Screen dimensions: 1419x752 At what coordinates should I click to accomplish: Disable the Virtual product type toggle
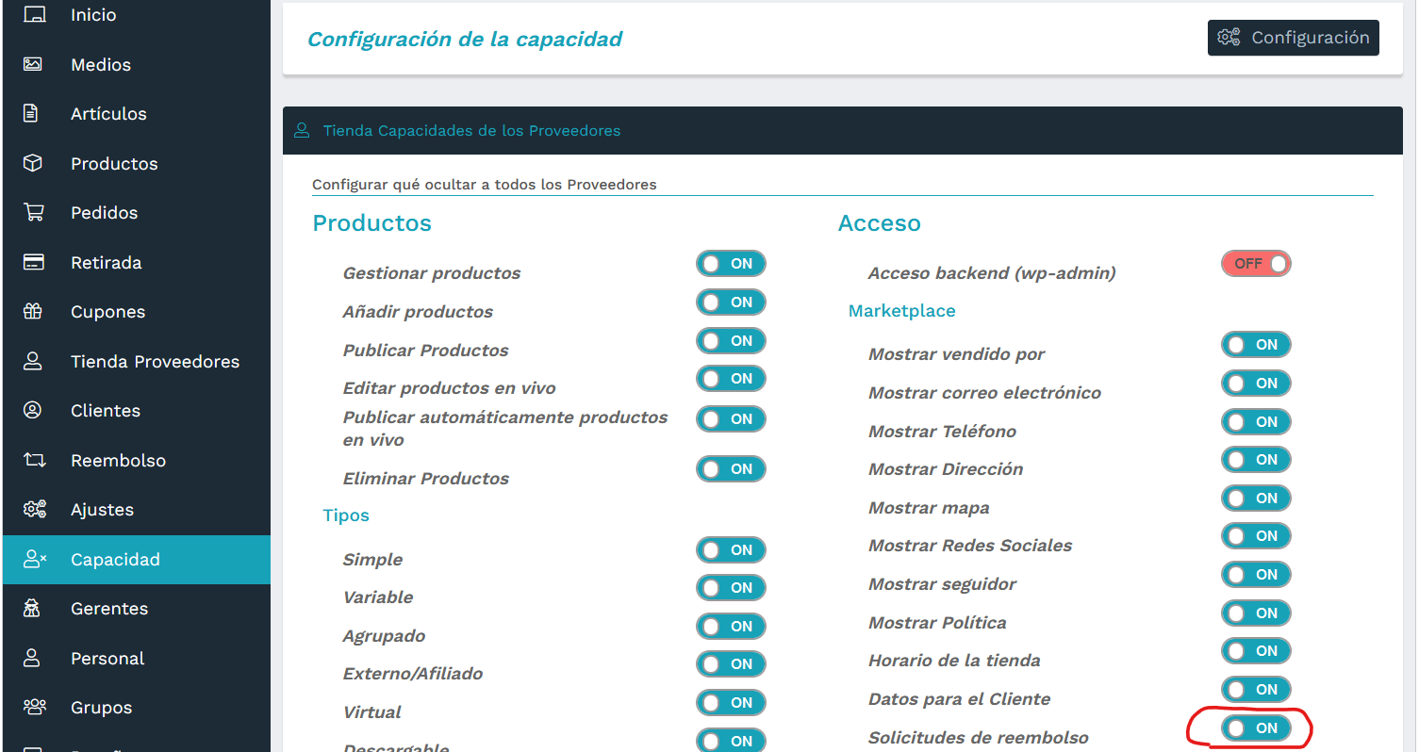(731, 702)
